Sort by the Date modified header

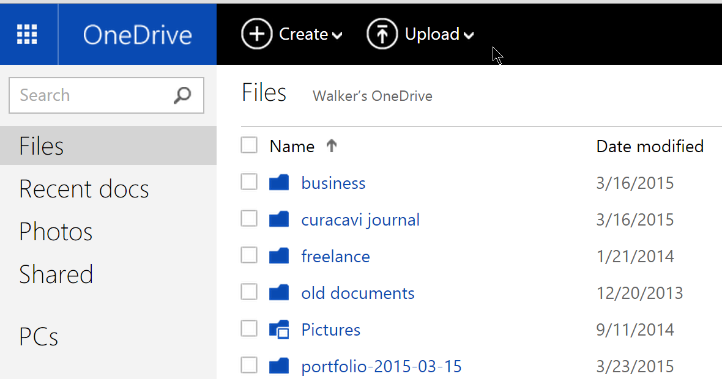tap(650, 146)
